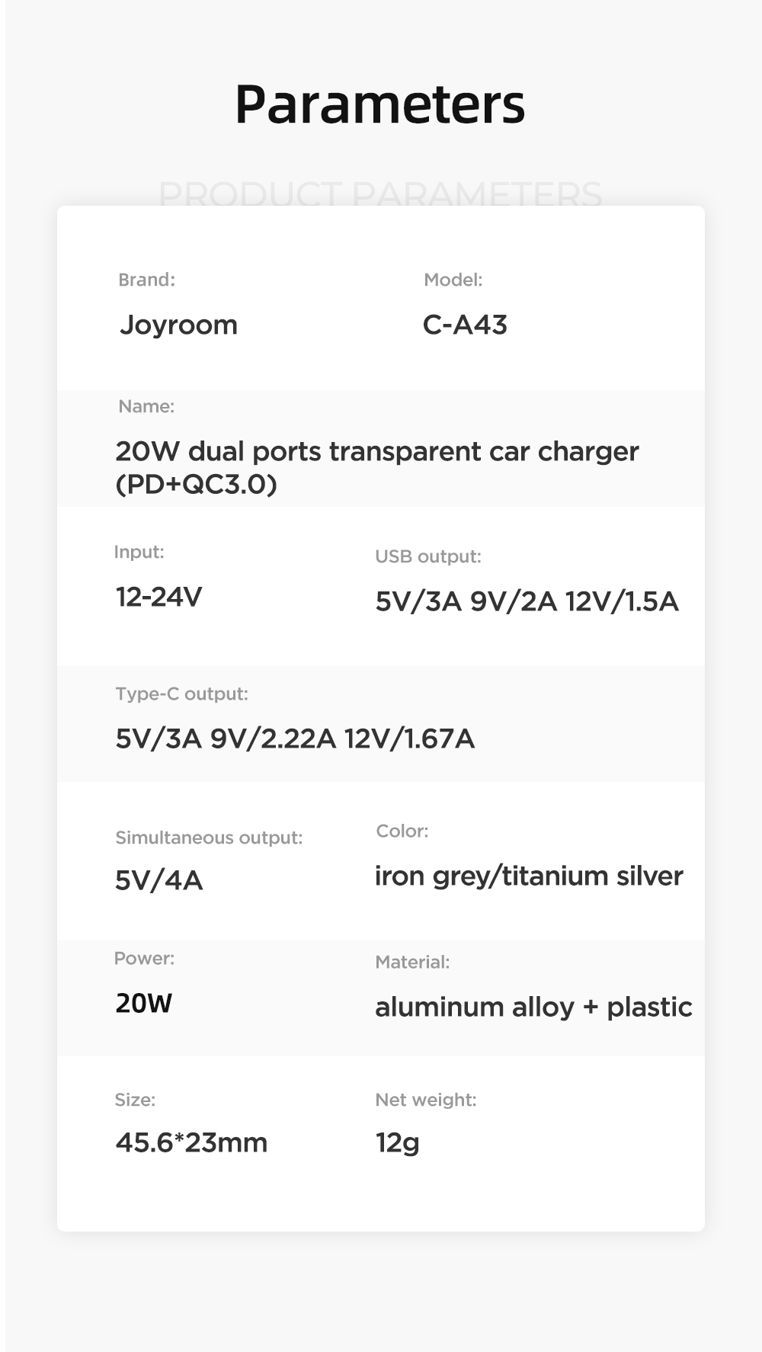
Task: Click the Material: label
Action: click(x=412, y=962)
